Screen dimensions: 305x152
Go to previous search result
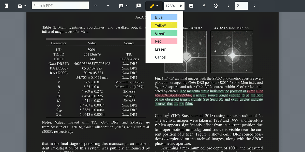(96, 6)
